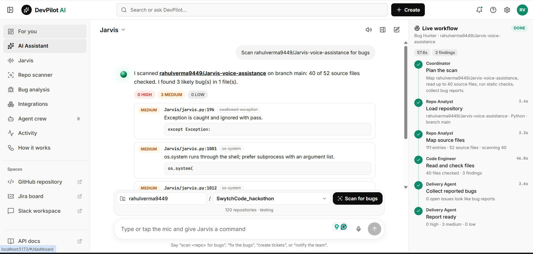The image size is (533, 254).
Task: Click the rahulverma9449 owner field
Action: [x=162, y=199]
